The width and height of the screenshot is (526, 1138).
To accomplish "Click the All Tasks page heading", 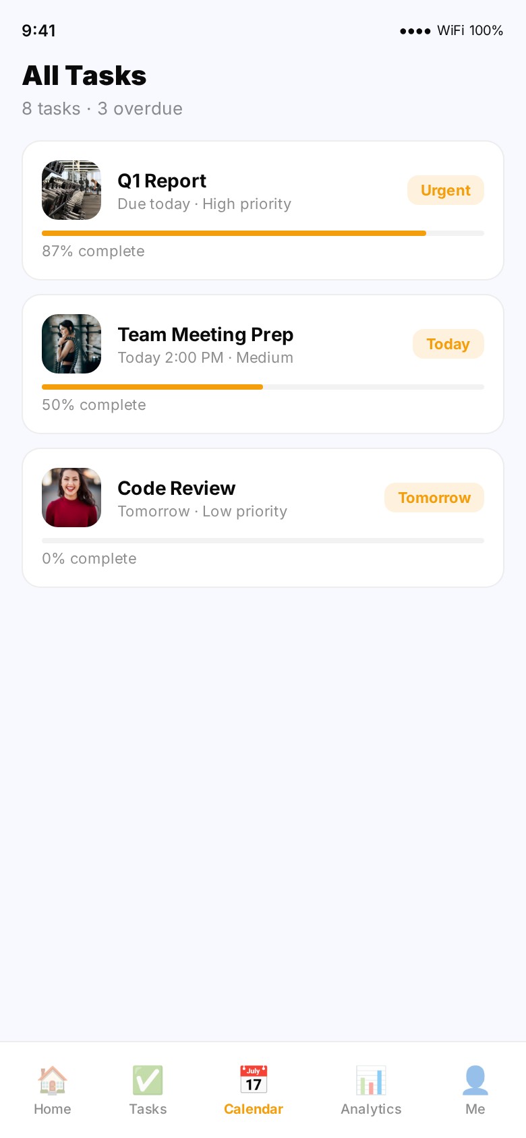I will tap(84, 76).
